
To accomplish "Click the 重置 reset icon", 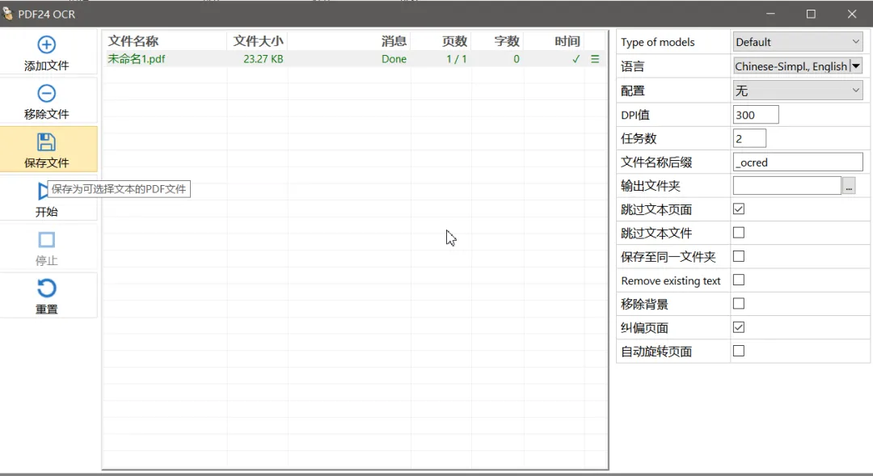I will coord(46,289).
